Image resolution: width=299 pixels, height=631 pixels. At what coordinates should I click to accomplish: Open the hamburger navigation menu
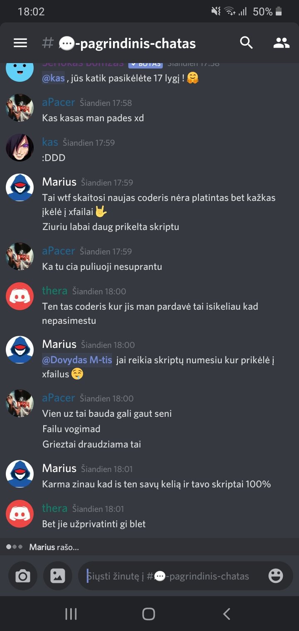pos(20,43)
